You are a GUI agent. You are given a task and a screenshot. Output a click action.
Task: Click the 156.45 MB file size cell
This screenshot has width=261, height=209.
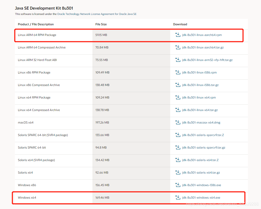pos(131,186)
